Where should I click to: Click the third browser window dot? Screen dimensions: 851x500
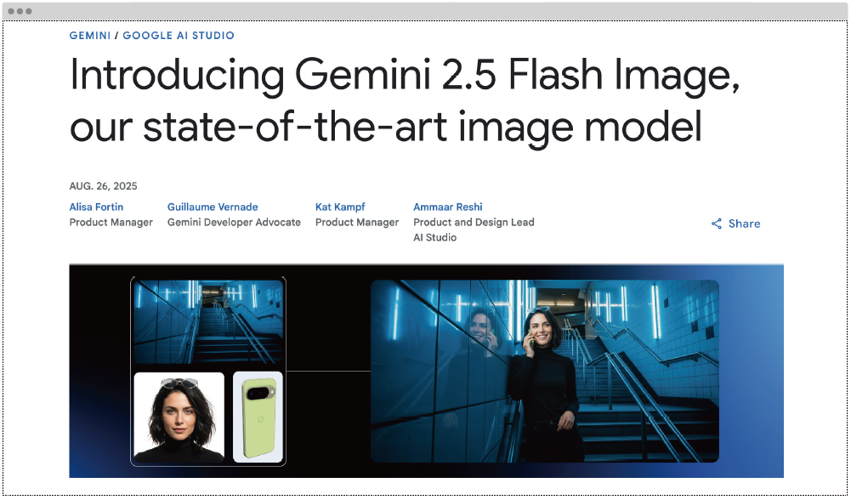28,11
